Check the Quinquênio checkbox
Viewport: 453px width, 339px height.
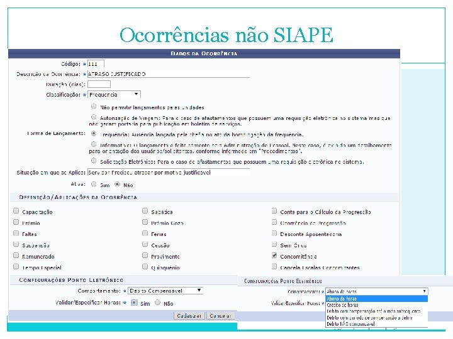(x=145, y=267)
